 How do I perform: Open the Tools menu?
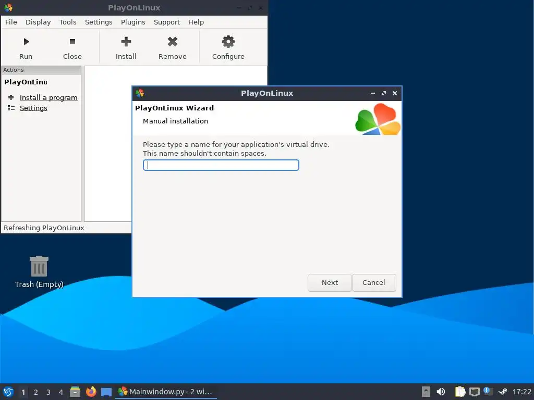[x=68, y=22]
